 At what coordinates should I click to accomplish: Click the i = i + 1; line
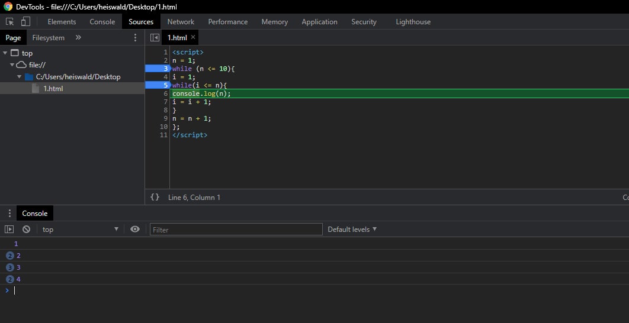coord(192,102)
